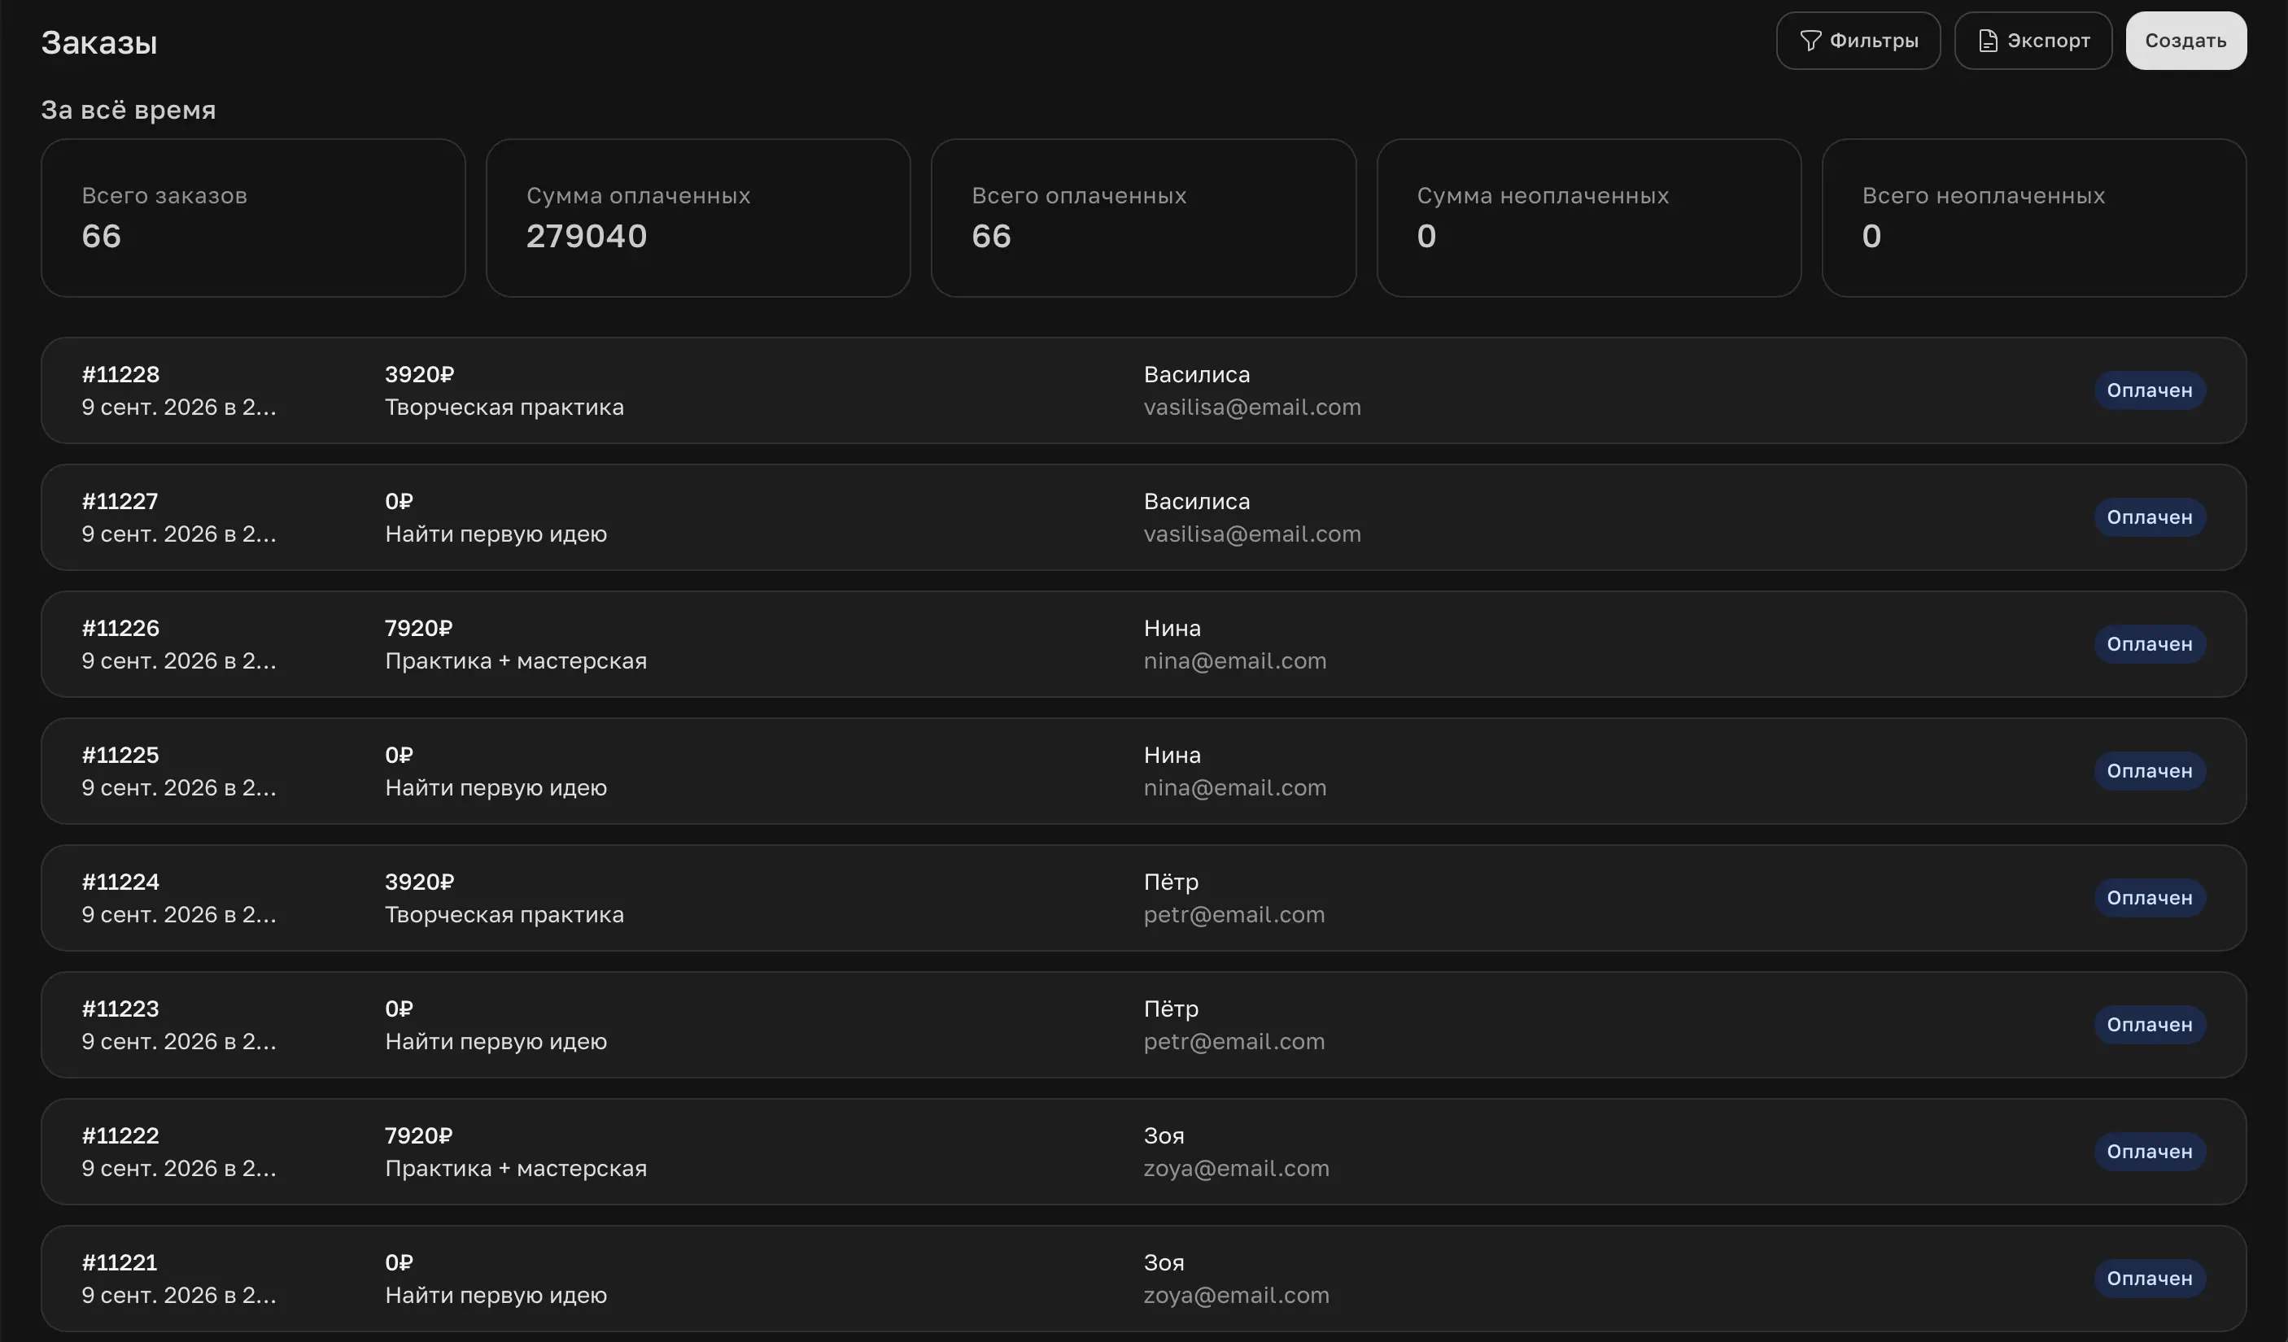The height and width of the screenshot is (1342, 2288).
Task: Click Практика + мастерская in order #11226
Action: pos(516,660)
